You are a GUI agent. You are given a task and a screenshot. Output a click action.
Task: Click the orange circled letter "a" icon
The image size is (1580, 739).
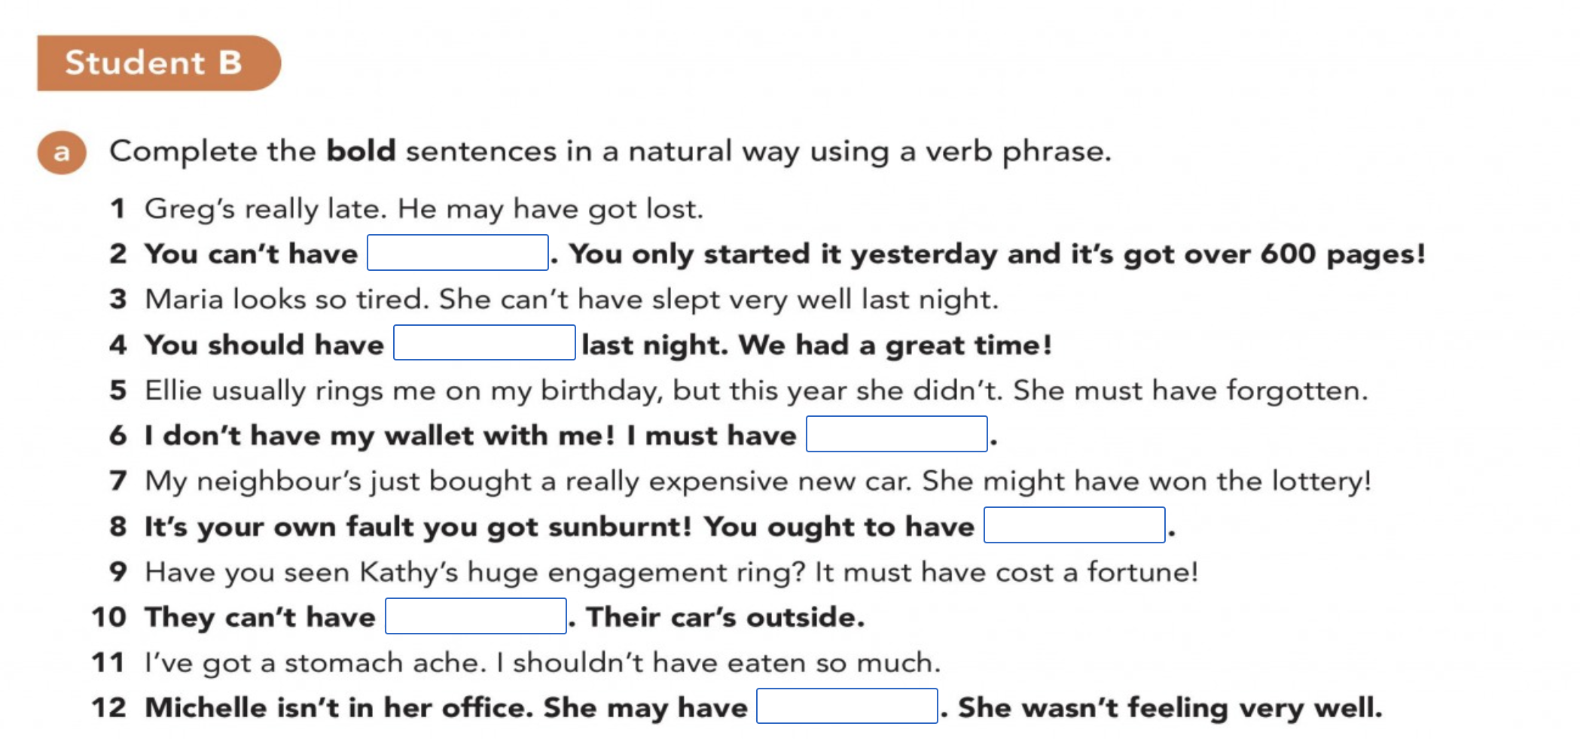pyautogui.click(x=62, y=153)
